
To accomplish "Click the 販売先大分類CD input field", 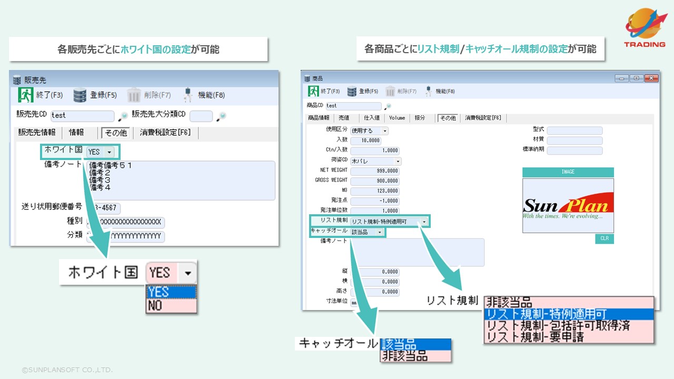I will [201, 116].
